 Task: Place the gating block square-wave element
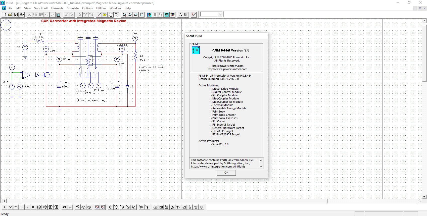(64, 207)
